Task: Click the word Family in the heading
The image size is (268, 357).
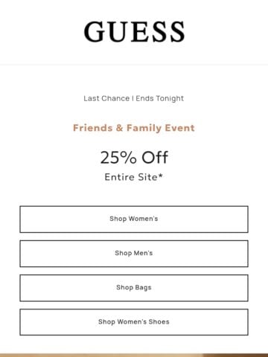Action: tap(144, 129)
